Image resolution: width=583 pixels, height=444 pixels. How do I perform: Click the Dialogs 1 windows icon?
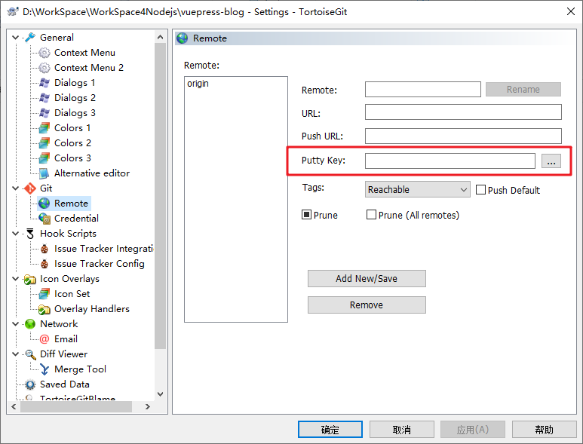pyautogui.click(x=44, y=82)
